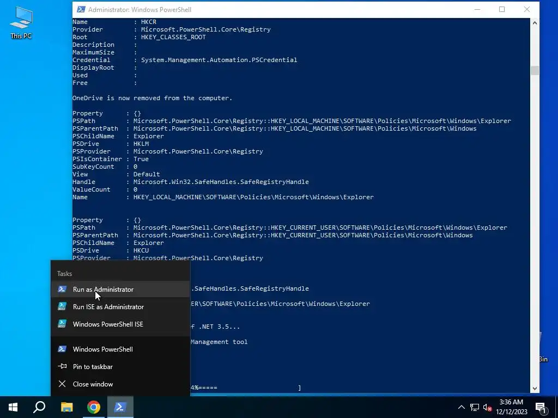Click 'HKLM' PSDrive value
Viewport: 558px width, 418px height.
pyautogui.click(x=141, y=144)
